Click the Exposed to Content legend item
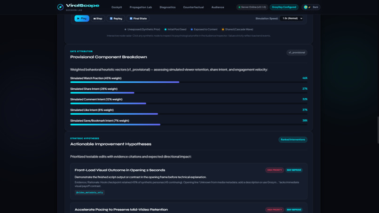Screen dimensions: 379x213 pos(204,30)
